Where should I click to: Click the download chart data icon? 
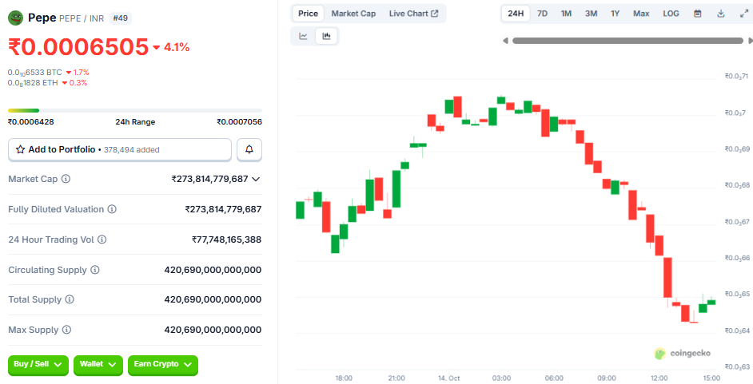(720, 14)
